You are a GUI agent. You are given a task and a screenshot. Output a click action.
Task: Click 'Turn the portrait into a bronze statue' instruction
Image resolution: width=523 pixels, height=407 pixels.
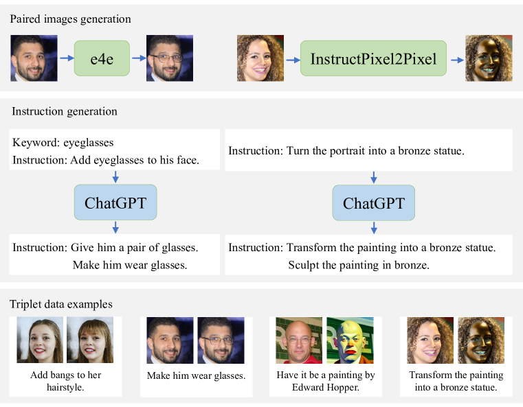coord(346,150)
